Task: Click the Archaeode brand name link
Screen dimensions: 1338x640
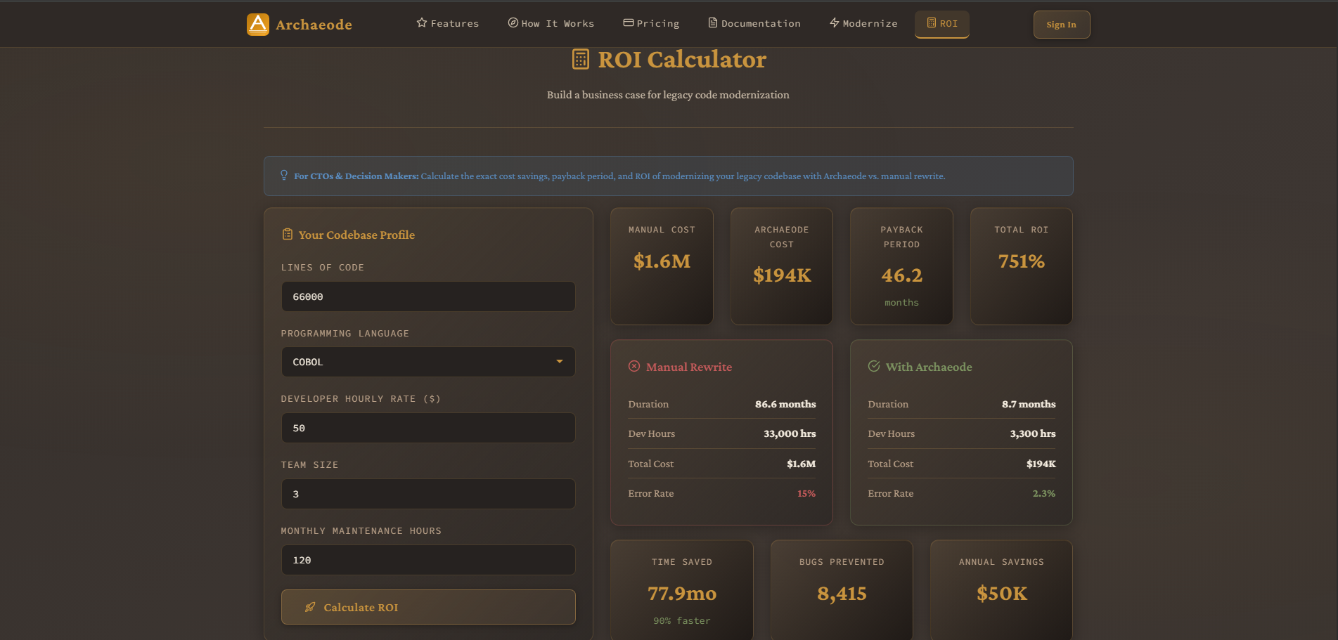Action: [x=314, y=25]
